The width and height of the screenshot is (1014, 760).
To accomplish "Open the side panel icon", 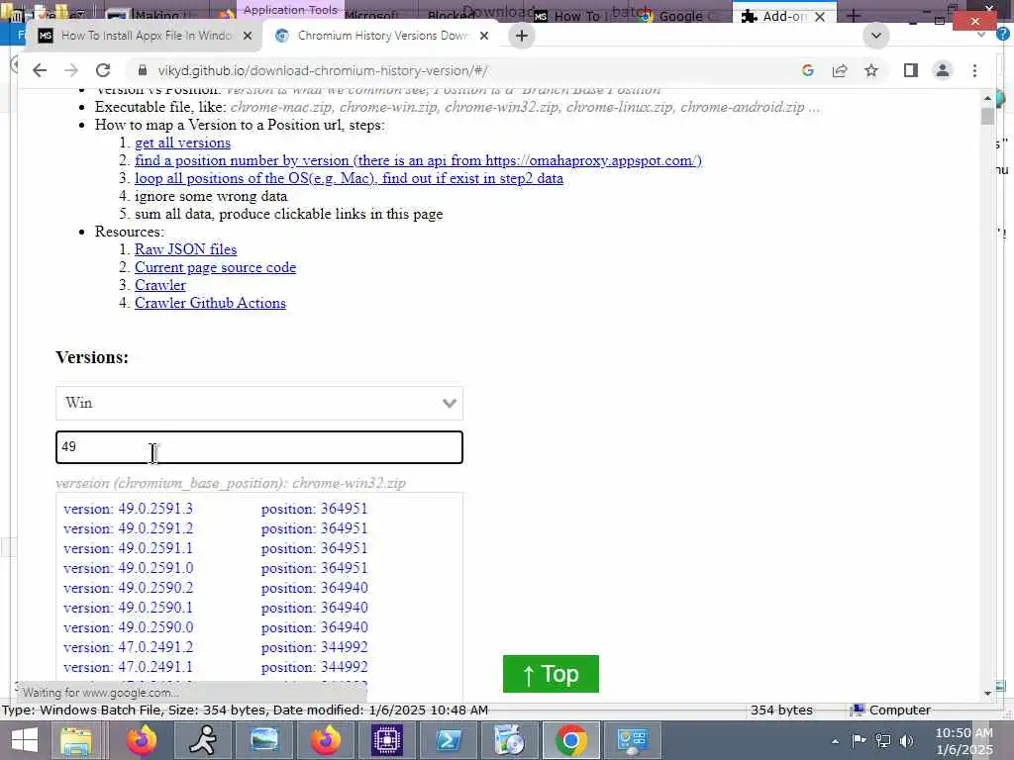I will (911, 70).
